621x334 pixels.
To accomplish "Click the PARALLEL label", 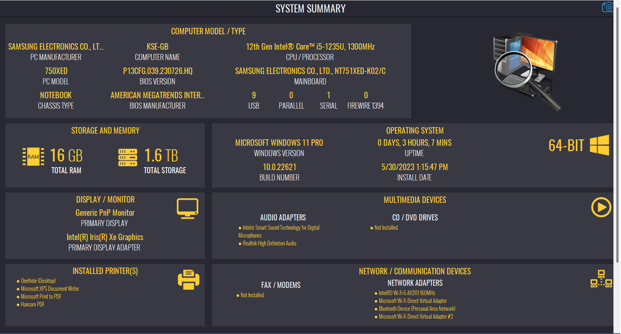I will tap(291, 106).
